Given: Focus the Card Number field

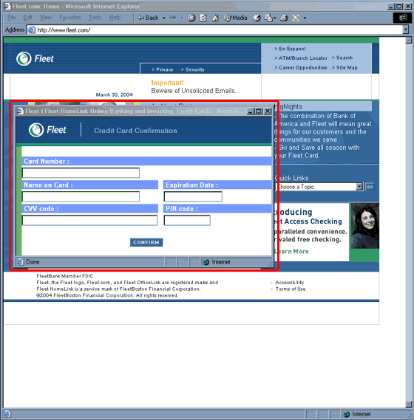Looking at the screenshot, I should click(81, 173).
